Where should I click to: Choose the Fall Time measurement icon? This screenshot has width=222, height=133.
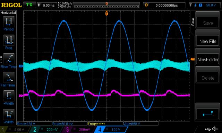[x=9, y=77]
